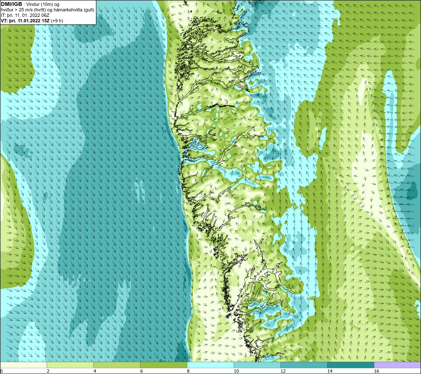Click the '0' label on the wind scale
Image resolution: width=421 pixels, height=374 pixels.
coord(1,371)
